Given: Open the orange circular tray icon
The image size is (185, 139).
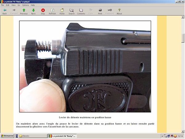Looking at the screenshot, I should [x=175, y=136].
